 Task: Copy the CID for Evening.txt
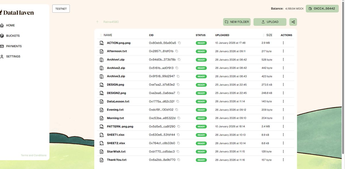177,110
